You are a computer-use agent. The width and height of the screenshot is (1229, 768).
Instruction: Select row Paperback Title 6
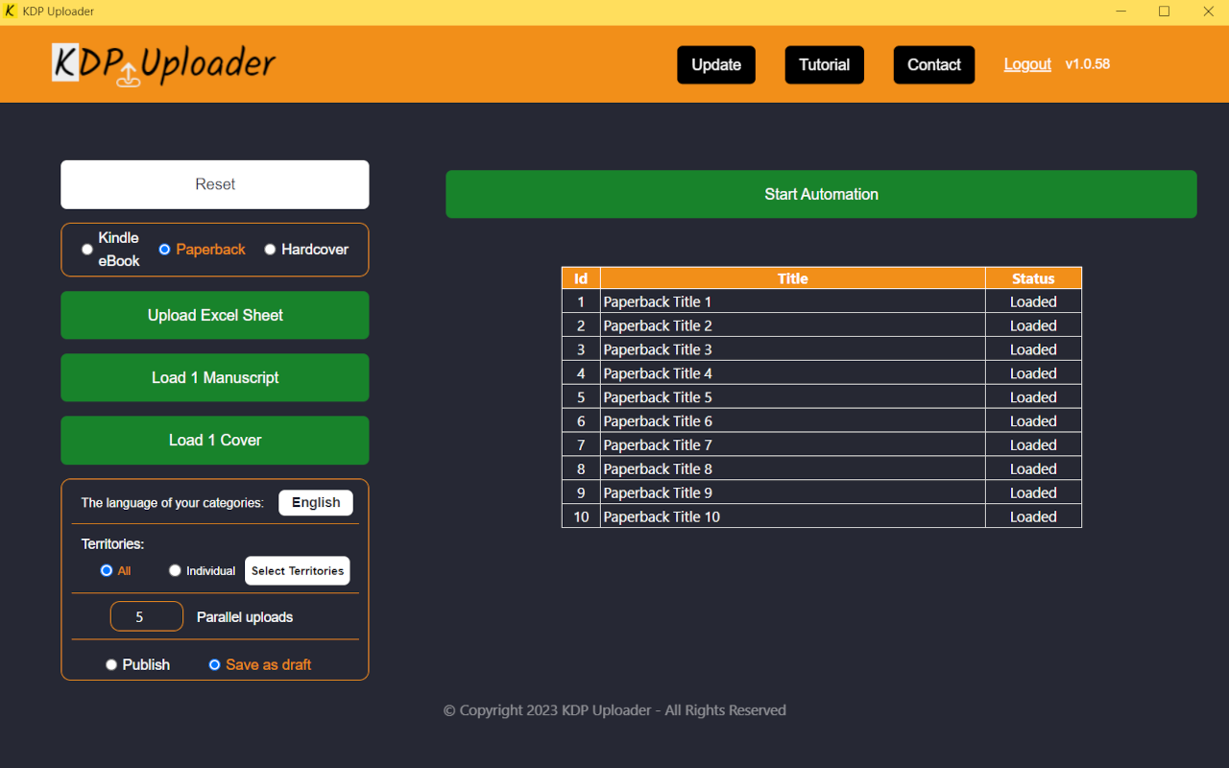point(822,421)
